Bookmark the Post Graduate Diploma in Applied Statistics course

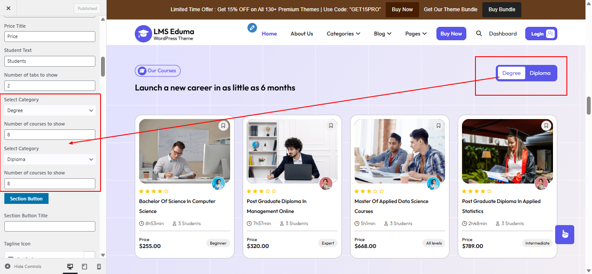pos(546,126)
